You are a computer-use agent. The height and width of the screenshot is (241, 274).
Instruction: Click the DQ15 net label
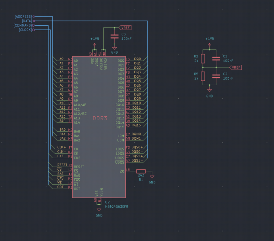pos(137,125)
